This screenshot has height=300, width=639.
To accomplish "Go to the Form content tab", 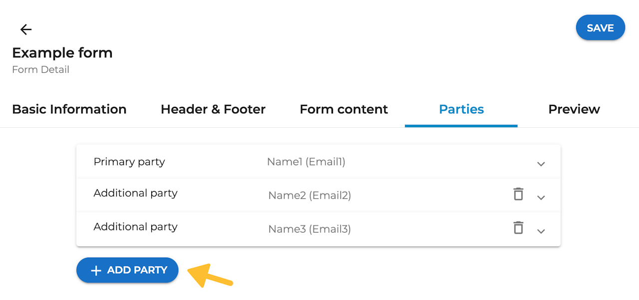I will 343,109.
